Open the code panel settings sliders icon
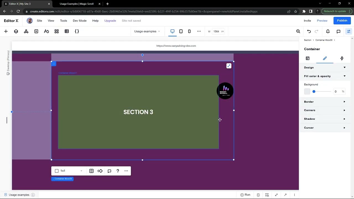354x199 pixels. coord(258,195)
